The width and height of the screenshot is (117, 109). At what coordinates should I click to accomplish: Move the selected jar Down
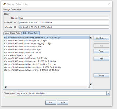(x=101, y=51)
